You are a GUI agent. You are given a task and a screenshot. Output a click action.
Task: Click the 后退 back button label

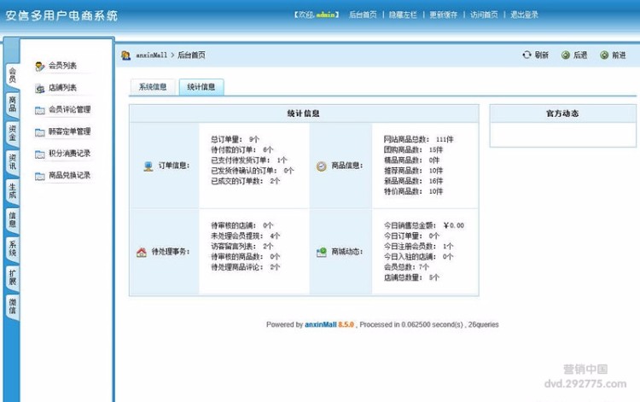[580, 55]
